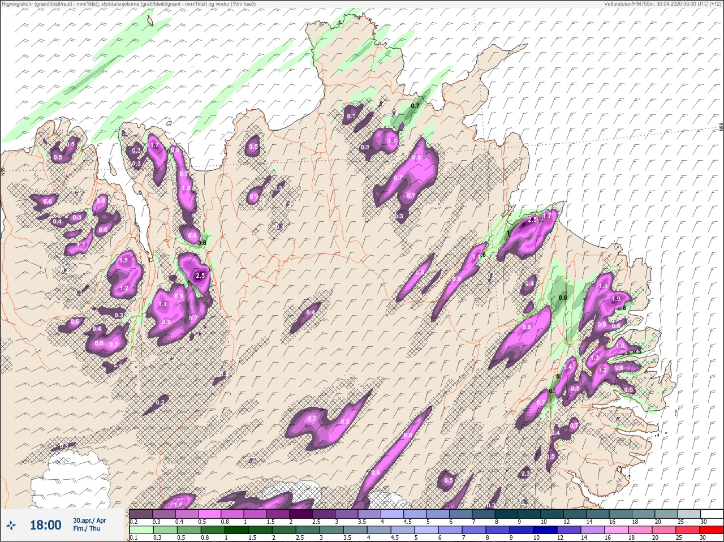Click the '0.2' precipitation value on the map
The image size is (724, 542).
coord(161,402)
